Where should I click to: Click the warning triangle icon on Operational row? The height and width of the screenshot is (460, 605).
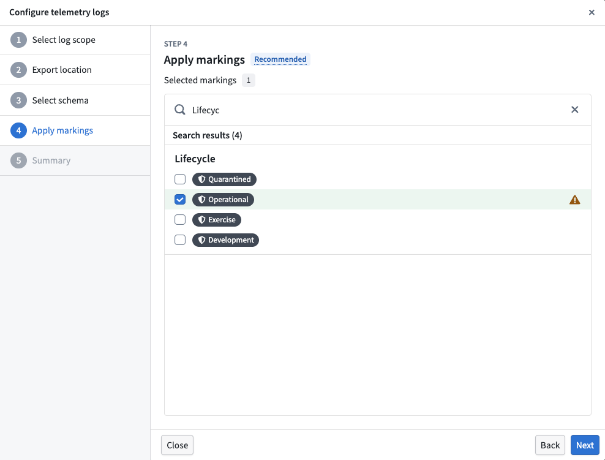(x=574, y=200)
